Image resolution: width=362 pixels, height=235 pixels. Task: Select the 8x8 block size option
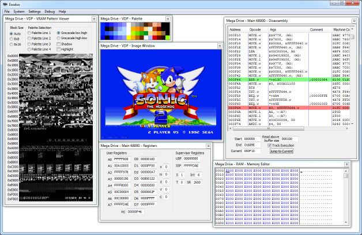[14, 39]
